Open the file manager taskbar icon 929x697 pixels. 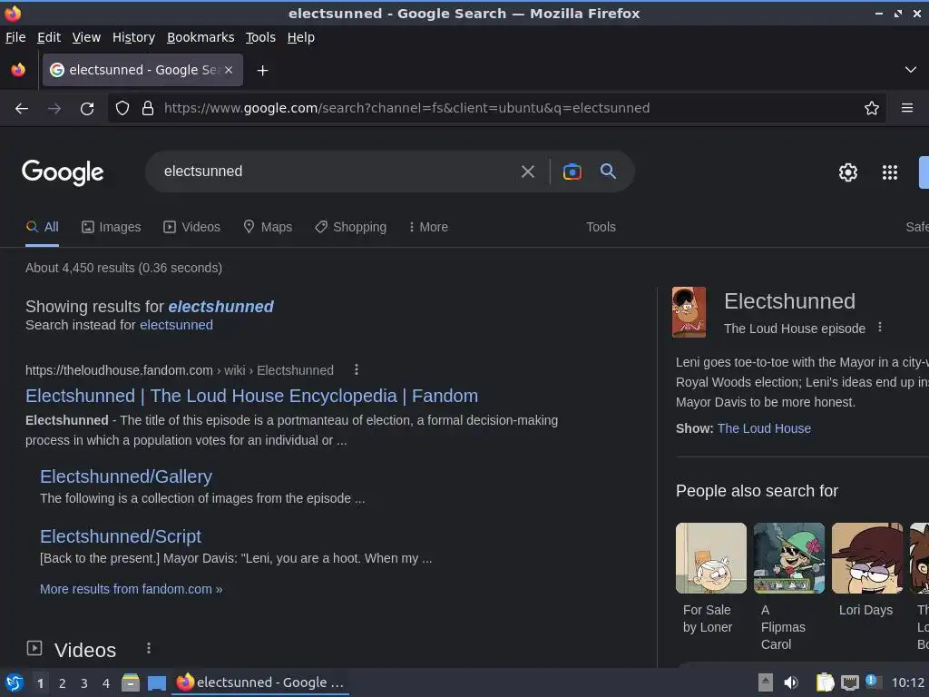[131, 682]
